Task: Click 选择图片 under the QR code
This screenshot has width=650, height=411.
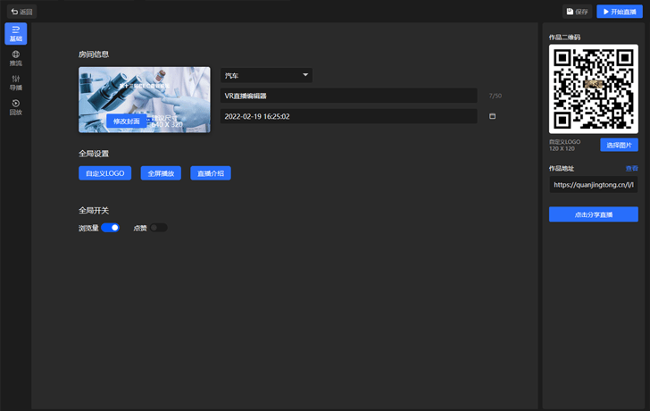Action: click(x=619, y=145)
